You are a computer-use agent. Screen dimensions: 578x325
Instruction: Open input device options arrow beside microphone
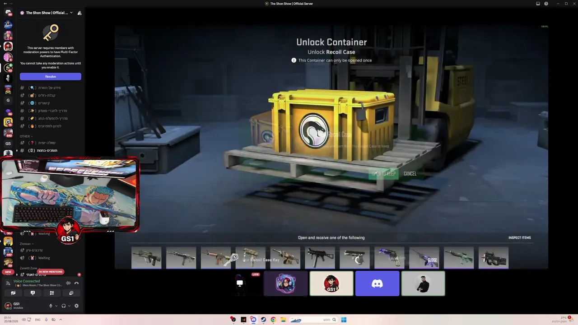pyautogui.click(x=56, y=306)
